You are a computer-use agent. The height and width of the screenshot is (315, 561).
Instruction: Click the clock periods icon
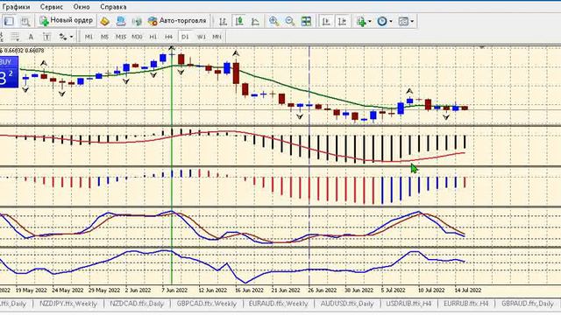pyautogui.click(x=382, y=21)
